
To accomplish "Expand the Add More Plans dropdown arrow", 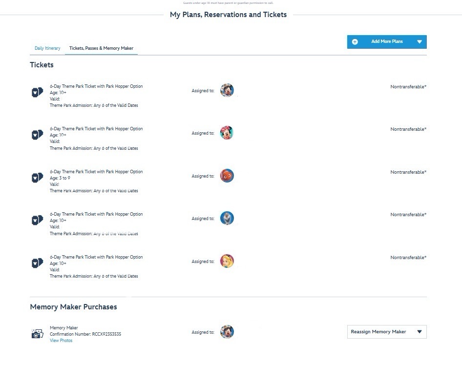I will pos(419,42).
